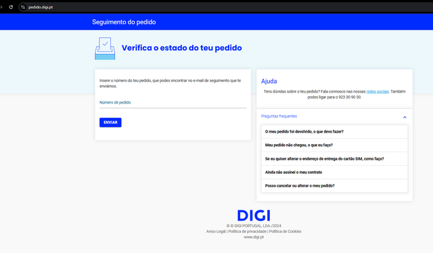
Task: Click the Preguntas frequentes heading
Action: [279, 116]
